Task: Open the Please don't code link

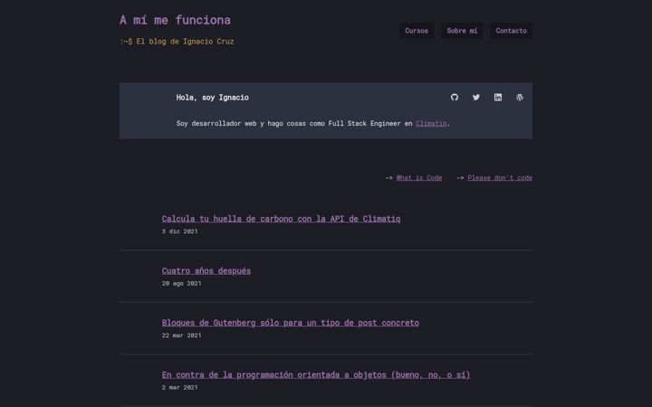Action: [500, 178]
